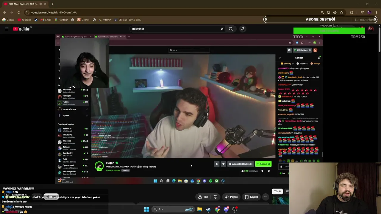Select the Tümü filter chip

(277, 191)
